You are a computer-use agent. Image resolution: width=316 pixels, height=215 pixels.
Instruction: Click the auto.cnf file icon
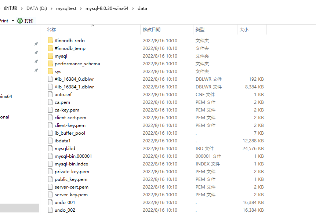click(50, 94)
